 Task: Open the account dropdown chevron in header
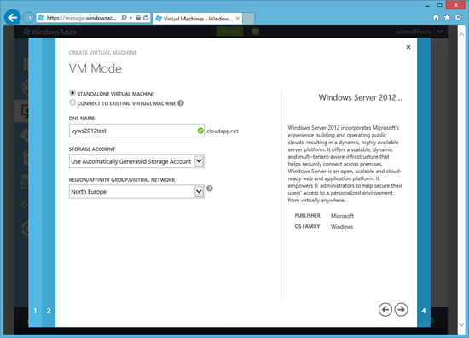tap(440, 31)
